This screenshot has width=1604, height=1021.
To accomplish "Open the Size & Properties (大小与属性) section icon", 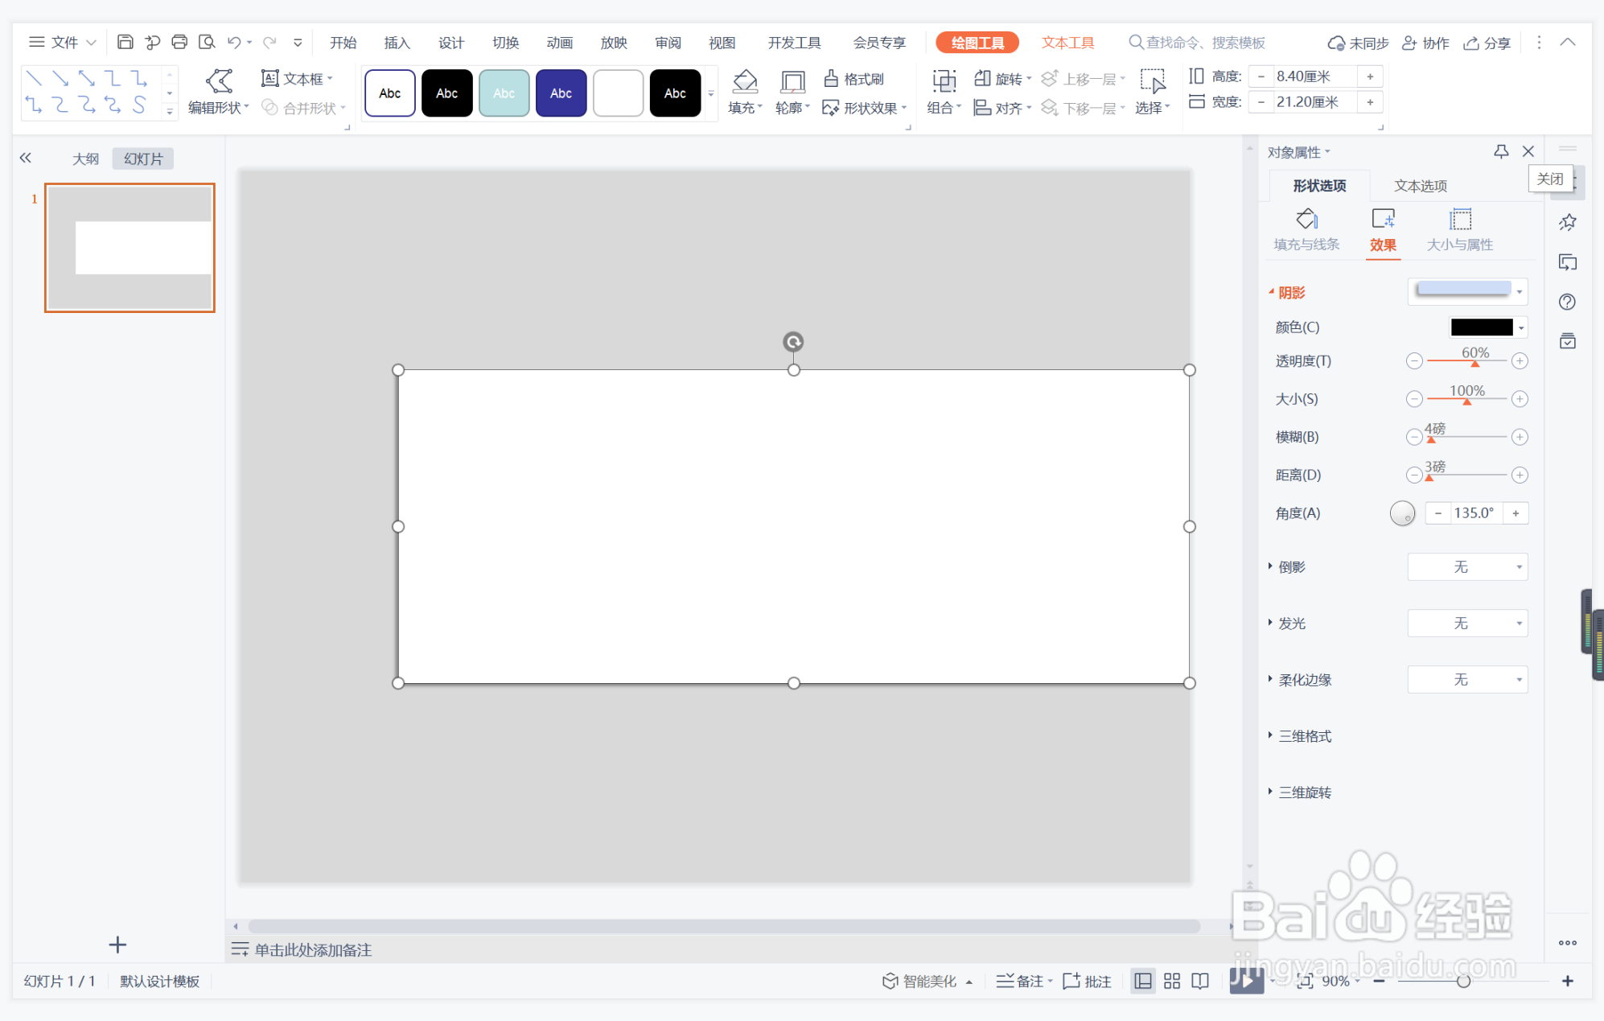I will click(1459, 220).
